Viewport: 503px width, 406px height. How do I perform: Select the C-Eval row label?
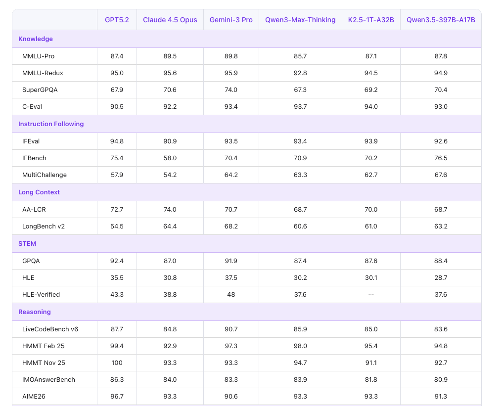click(x=32, y=107)
